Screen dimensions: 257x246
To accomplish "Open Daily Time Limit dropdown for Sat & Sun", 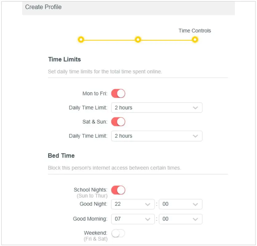I will (x=157, y=136).
